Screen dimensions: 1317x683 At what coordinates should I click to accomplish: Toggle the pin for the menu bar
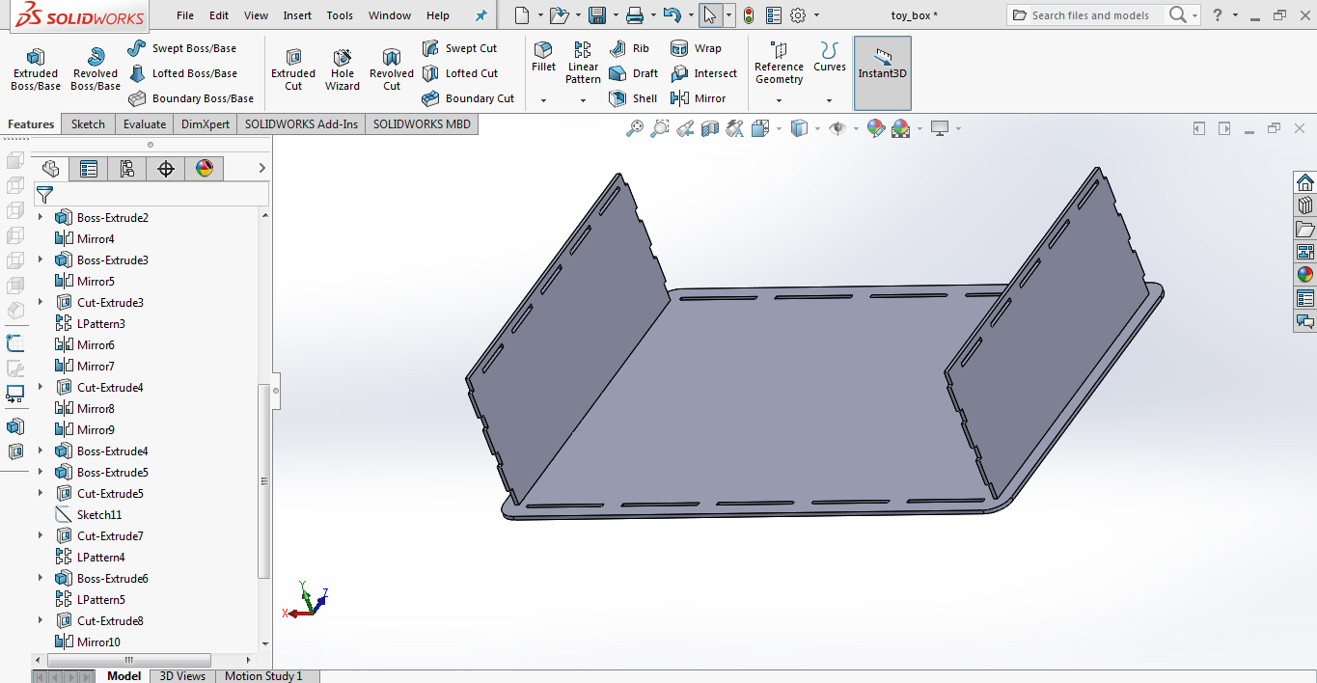pos(481,15)
